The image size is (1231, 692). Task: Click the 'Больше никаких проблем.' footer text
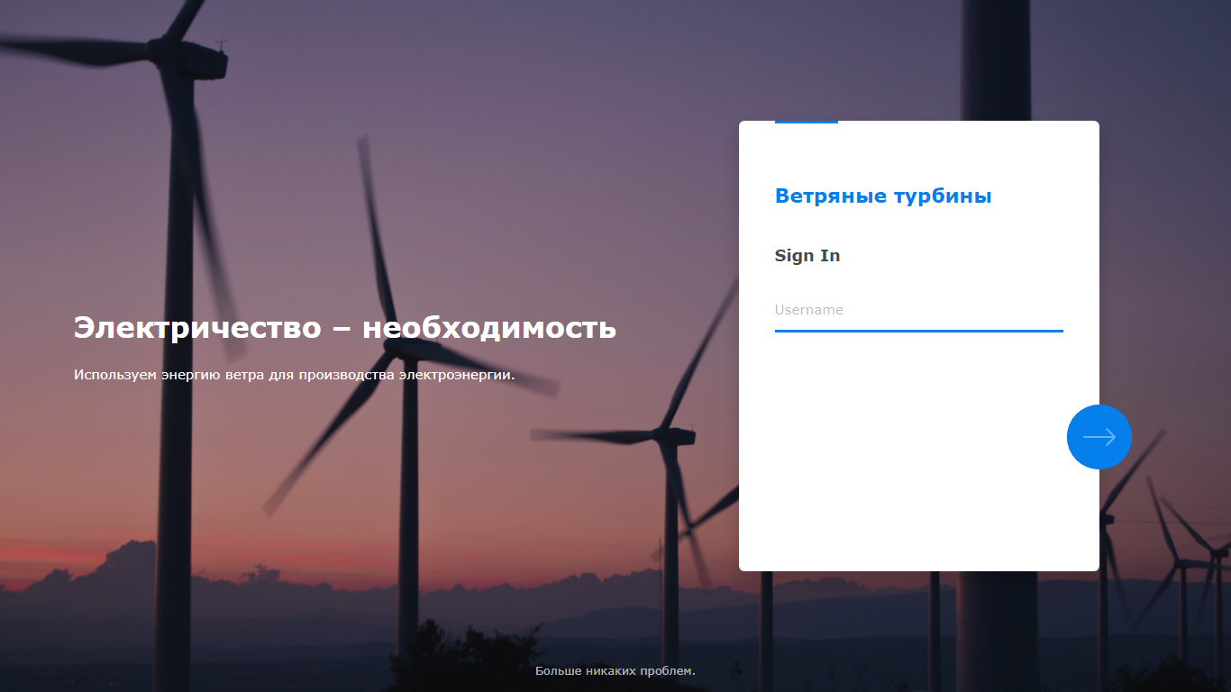[615, 671]
